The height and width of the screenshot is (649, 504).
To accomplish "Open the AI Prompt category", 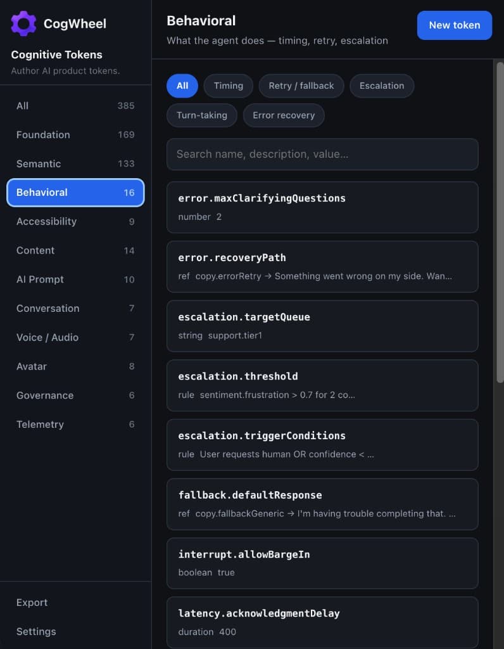I will point(75,280).
